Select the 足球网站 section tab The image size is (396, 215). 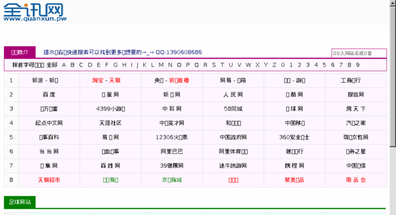coord(20,202)
